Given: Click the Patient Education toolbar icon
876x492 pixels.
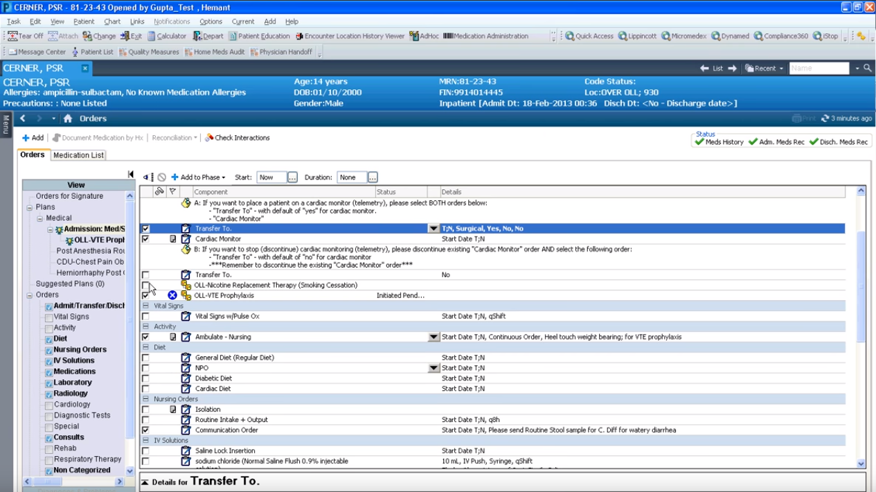Looking at the screenshot, I should pos(233,36).
